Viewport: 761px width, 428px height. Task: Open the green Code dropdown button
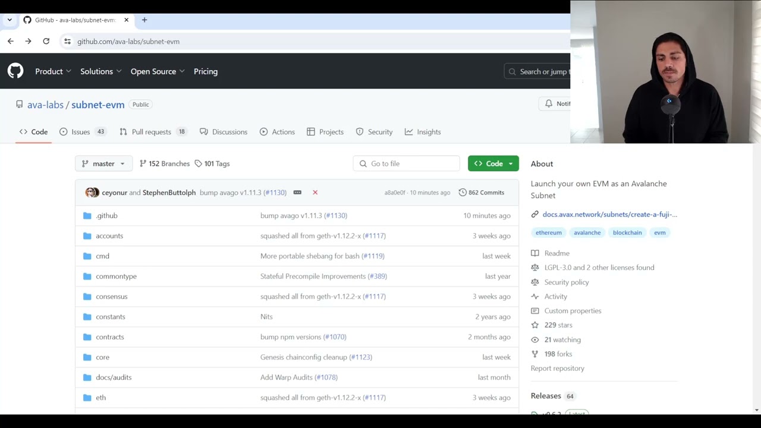click(493, 163)
